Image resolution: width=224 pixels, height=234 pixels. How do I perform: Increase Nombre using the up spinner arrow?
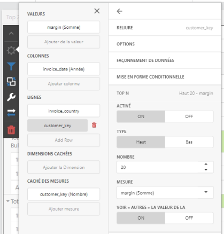pyautogui.click(x=206, y=164)
